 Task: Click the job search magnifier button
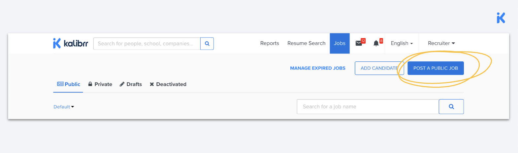point(451,107)
